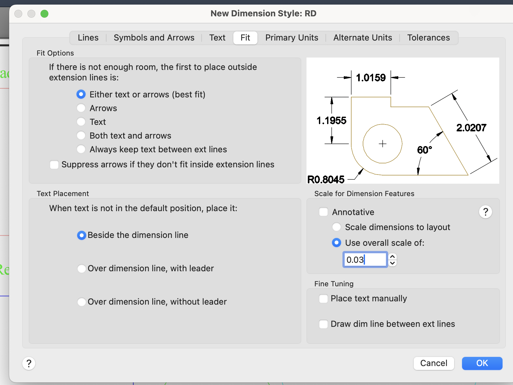Check Suppress arrows if they don't fit
The width and height of the screenshot is (513, 385).
pyautogui.click(x=54, y=164)
